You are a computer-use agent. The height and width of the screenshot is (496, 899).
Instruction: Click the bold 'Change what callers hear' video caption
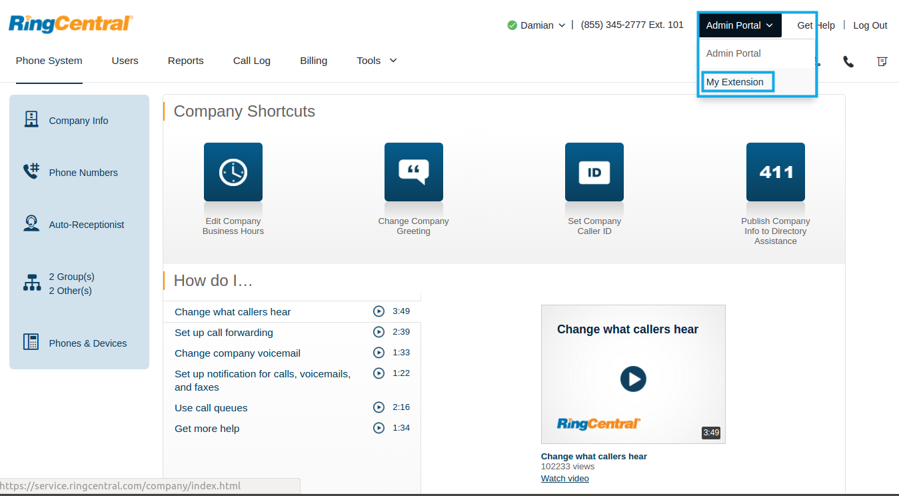click(594, 457)
